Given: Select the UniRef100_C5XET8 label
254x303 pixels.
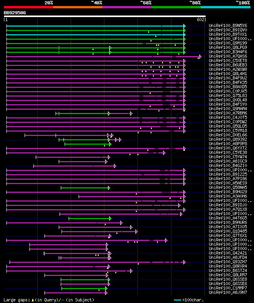Looking at the screenshot, I should [228, 61].
